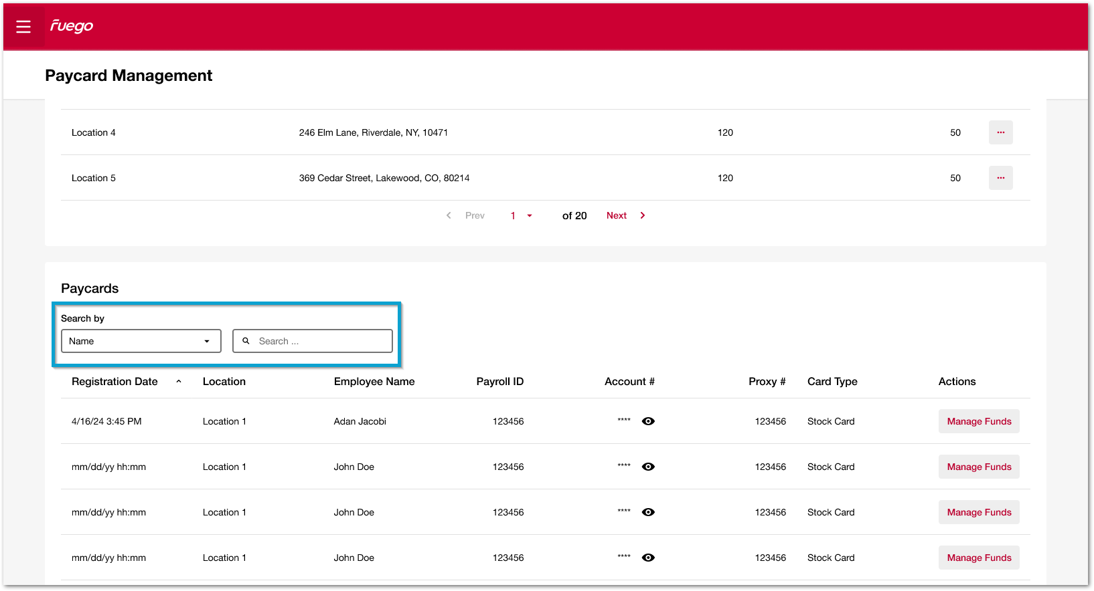This screenshot has height=591, width=1094.
Task: Expand the page number selector dropdown
Action: (529, 215)
